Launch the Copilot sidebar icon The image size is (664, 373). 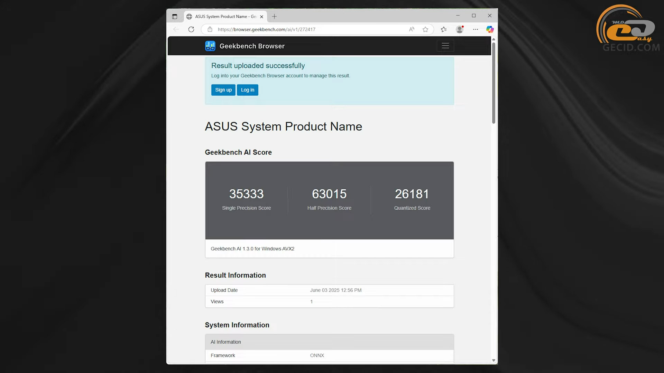pos(490,29)
